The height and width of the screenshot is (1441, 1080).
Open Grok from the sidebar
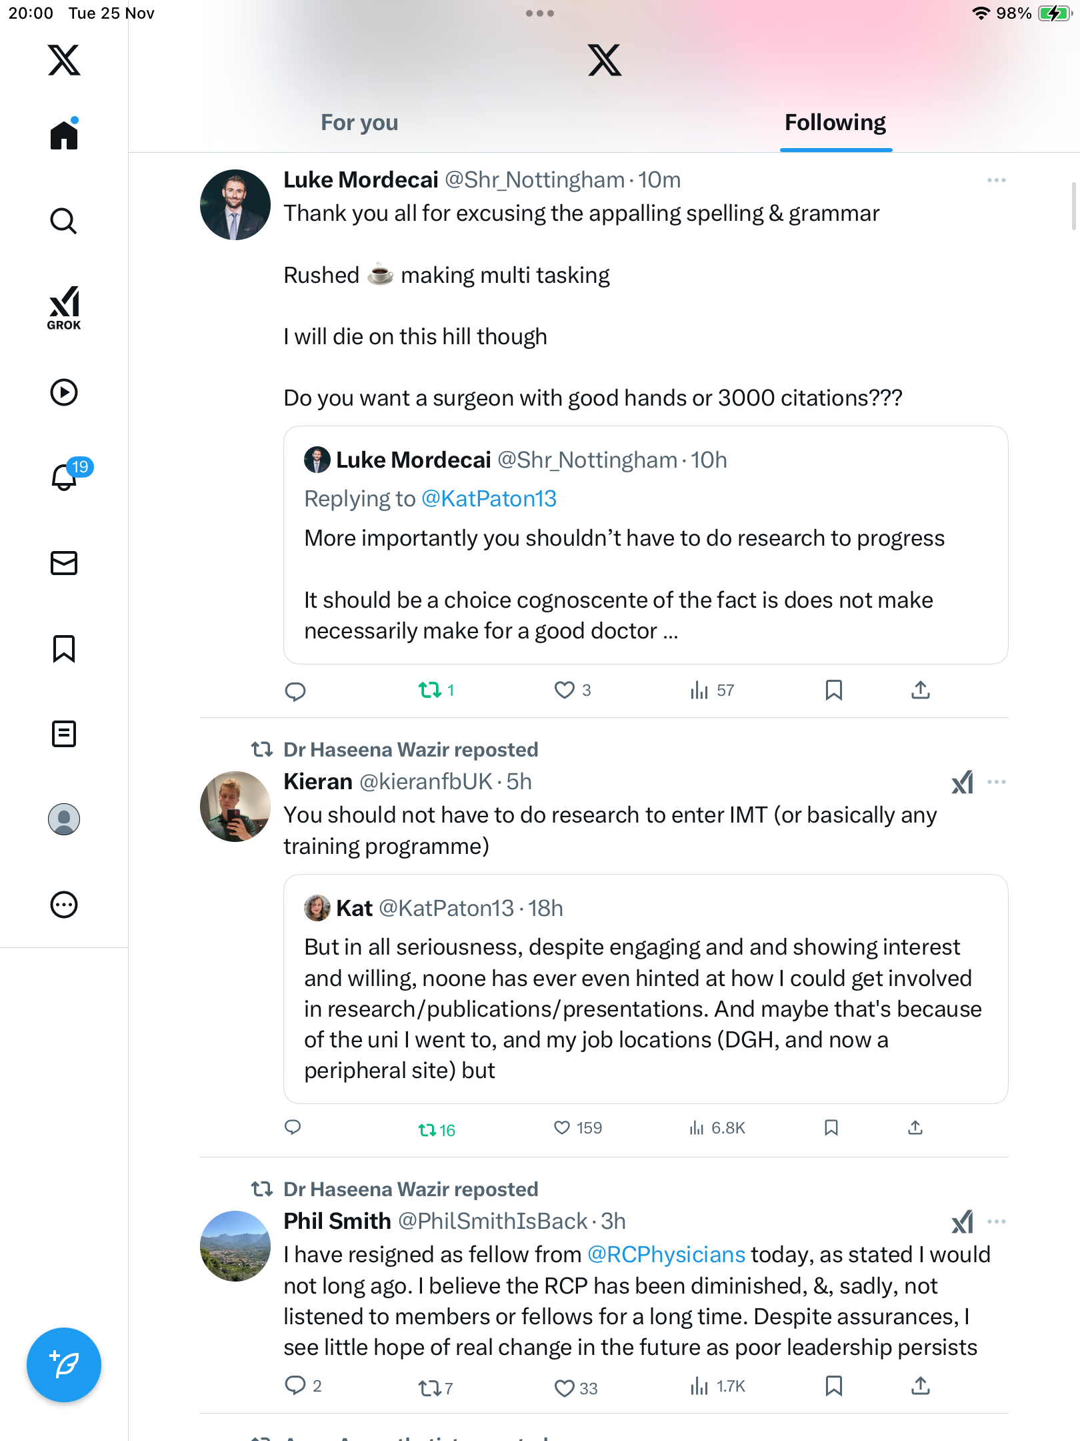click(x=64, y=308)
